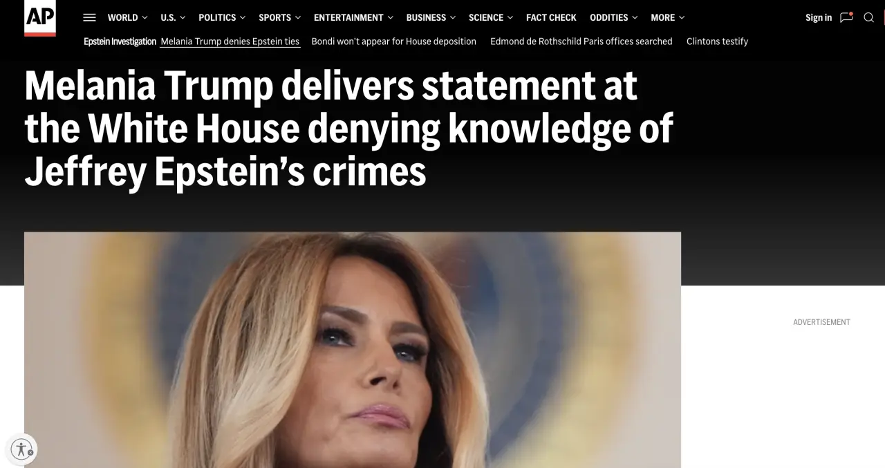Viewport: 885px width, 468px height.
Task: Expand the U.S. dropdown menu
Action: click(x=173, y=17)
